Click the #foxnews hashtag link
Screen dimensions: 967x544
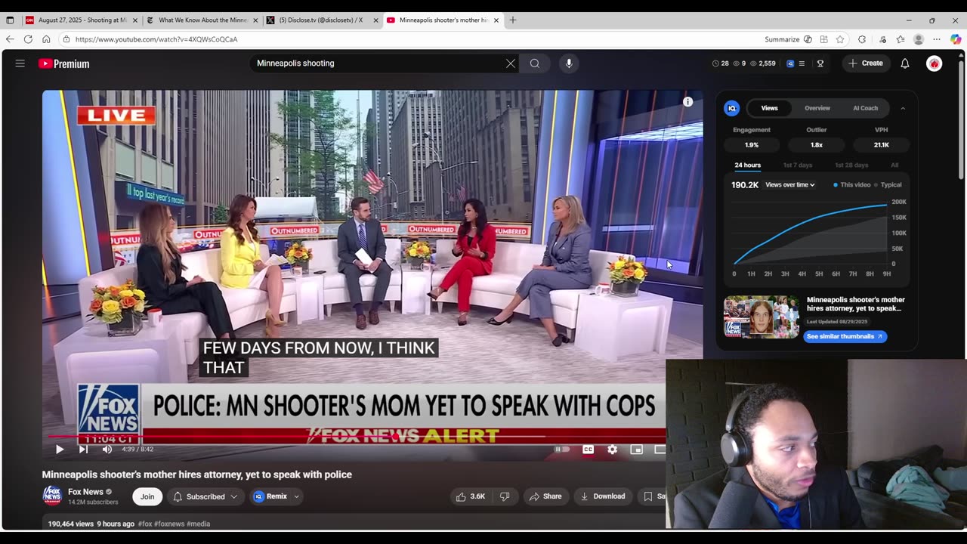170,524
